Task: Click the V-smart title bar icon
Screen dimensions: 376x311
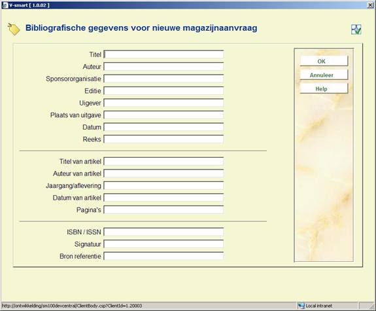Action: click(5, 5)
